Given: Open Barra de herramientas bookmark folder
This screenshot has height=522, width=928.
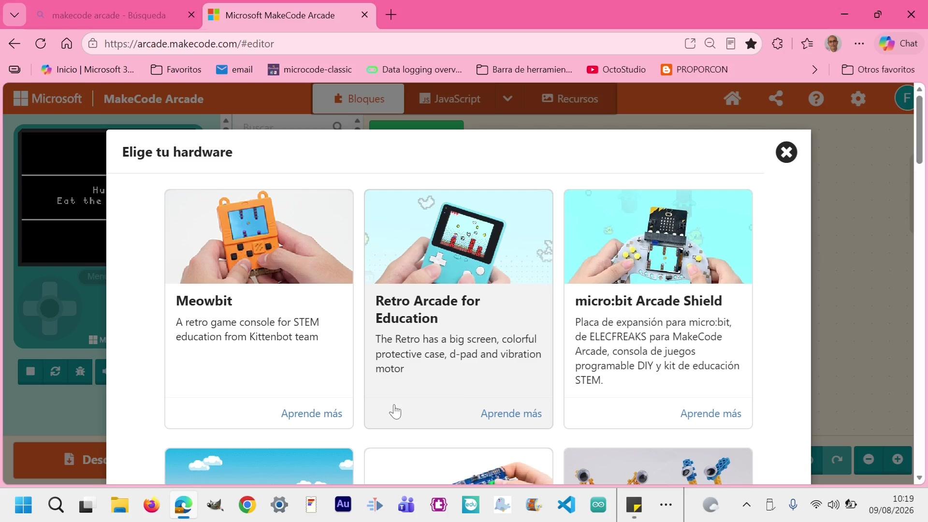Looking at the screenshot, I should (524, 70).
